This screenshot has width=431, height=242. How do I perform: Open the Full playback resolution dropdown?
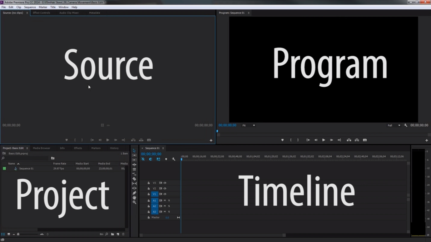[394, 125]
